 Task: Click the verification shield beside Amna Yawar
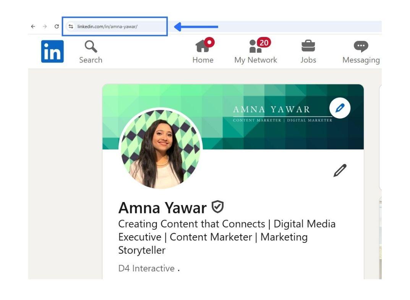pyautogui.click(x=218, y=207)
